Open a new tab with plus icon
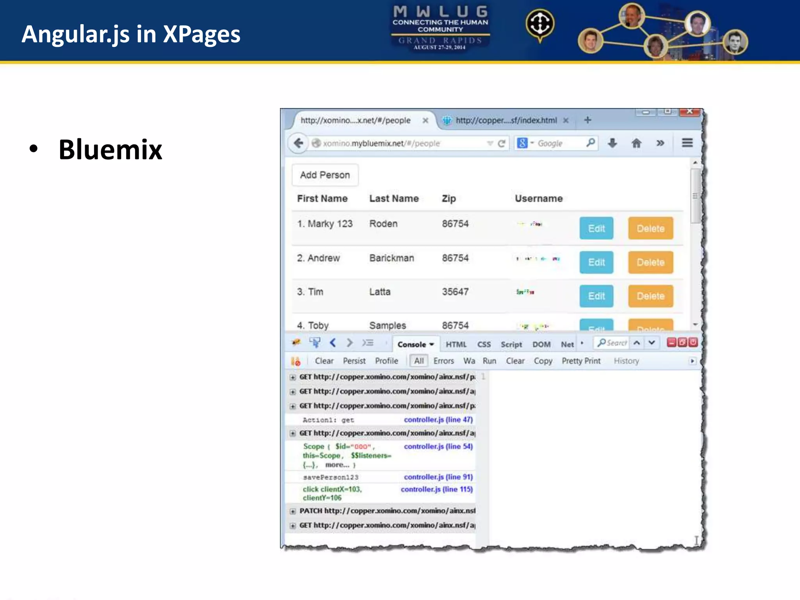The width and height of the screenshot is (800, 600). (x=587, y=120)
